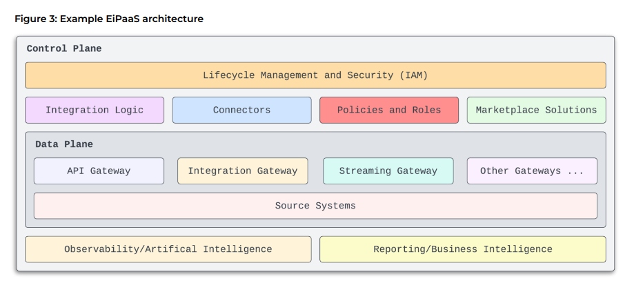The image size is (634, 290).
Task: Select the teal Streaming Gateway box
Action: pyautogui.click(x=388, y=171)
